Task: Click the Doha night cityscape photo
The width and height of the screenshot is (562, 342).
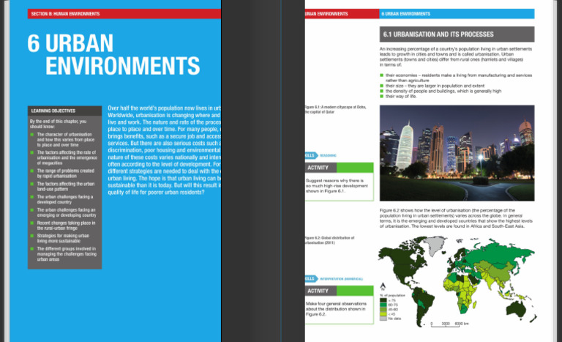Action: click(x=457, y=153)
